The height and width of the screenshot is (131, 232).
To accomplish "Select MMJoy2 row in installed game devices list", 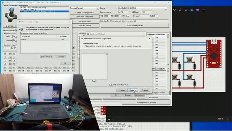I will pyautogui.click(x=45, y=40).
